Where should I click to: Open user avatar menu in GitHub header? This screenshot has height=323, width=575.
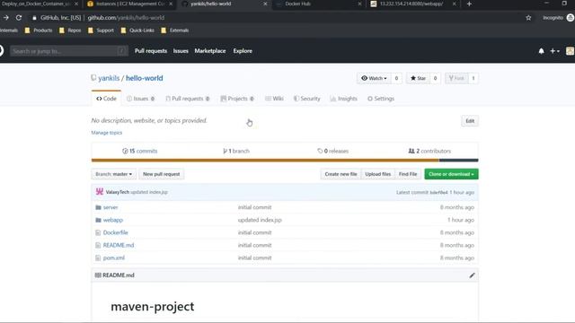[571, 51]
